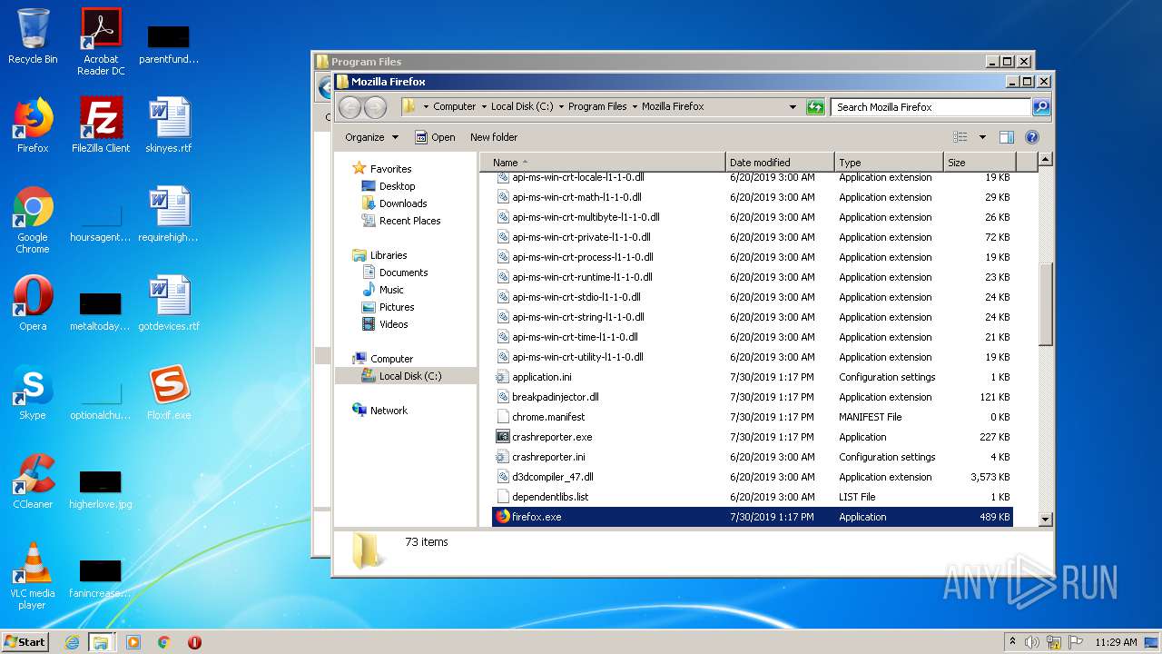The width and height of the screenshot is (1162, 654).
Task: Click the Open toolbar button
Action: (x=435, y=137)
